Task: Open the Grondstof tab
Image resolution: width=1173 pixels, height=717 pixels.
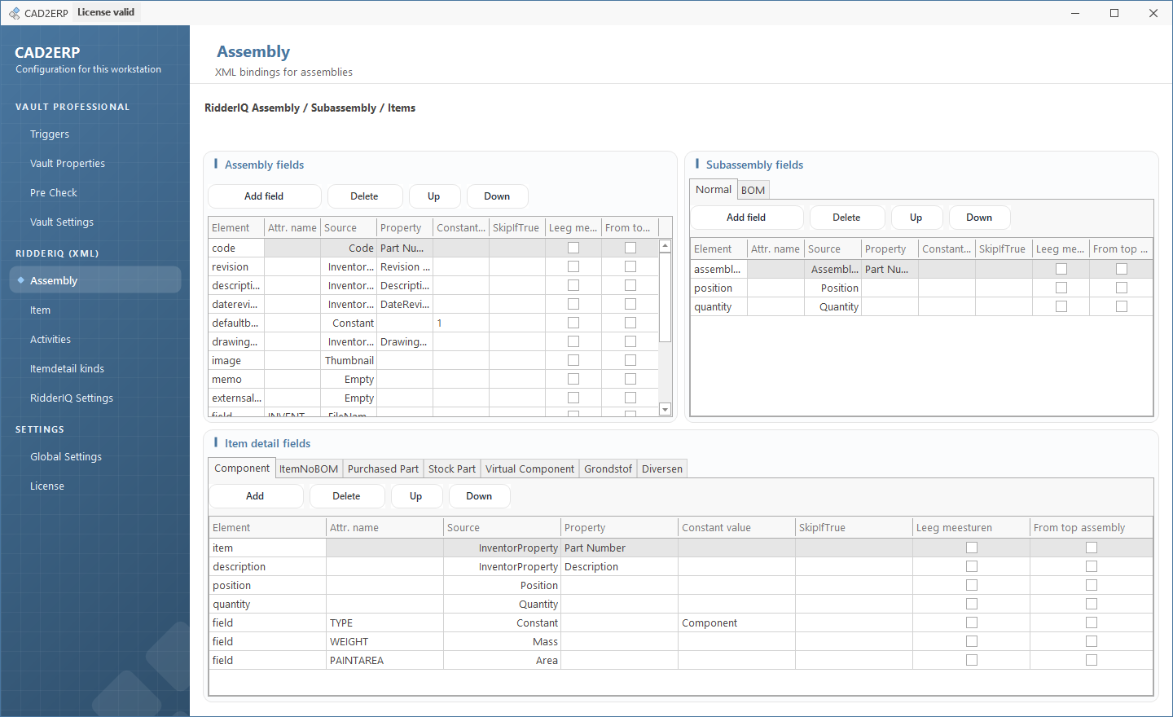Action: click(608, 468)
